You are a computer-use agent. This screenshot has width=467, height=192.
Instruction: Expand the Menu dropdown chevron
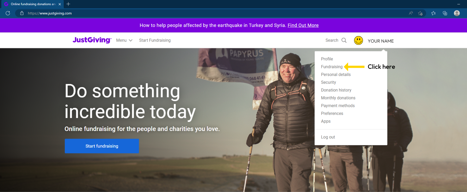(131, 40)
